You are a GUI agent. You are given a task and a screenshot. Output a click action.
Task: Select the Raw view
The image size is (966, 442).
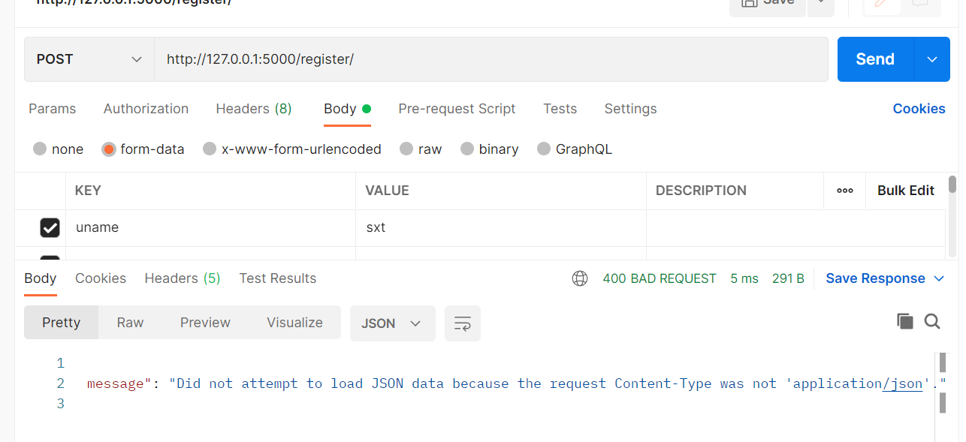[x=130, y=323]
